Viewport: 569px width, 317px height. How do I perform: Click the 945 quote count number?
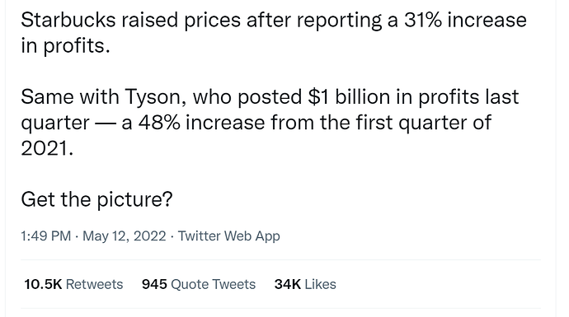(154, 284)
